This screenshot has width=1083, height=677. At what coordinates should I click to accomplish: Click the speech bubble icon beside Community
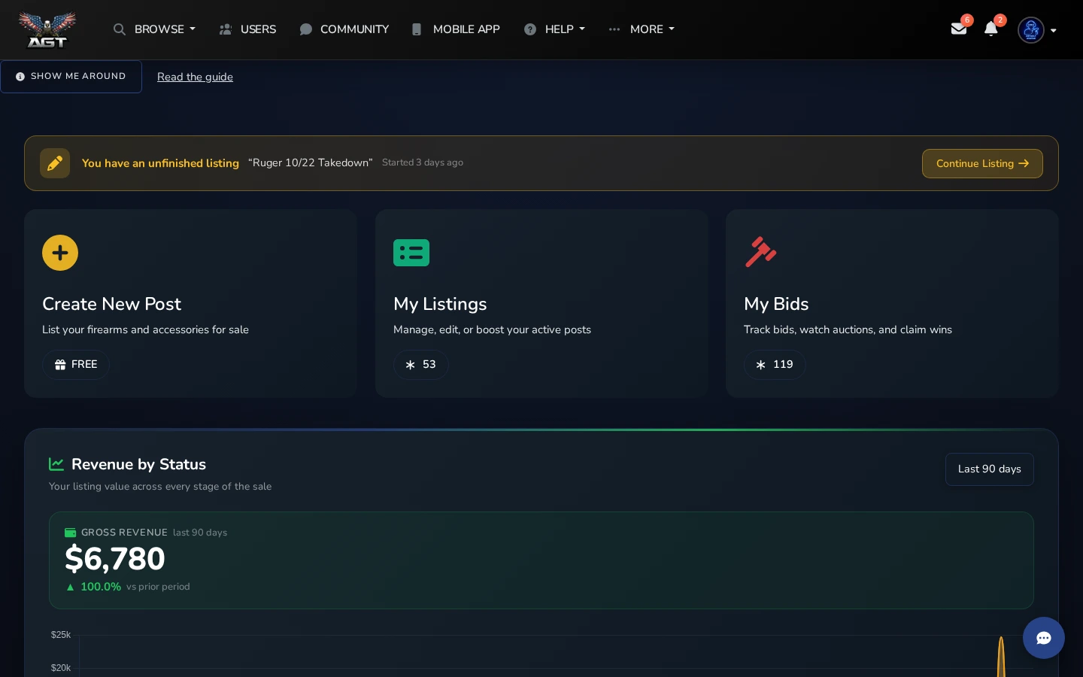305,29
